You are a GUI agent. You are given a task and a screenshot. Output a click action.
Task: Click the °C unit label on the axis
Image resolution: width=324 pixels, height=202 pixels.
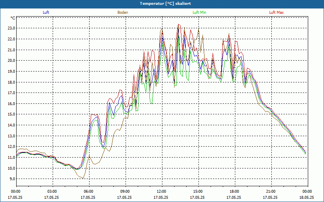coord(13,18)
